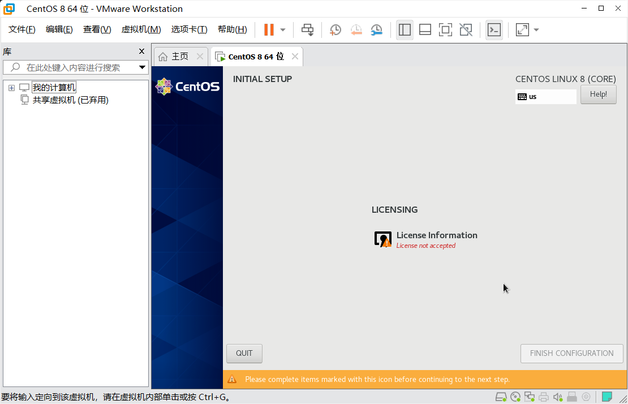This screenshot has height=404, width=628.
Task: Open the 编辑(E) menu
Action: [59, 29]
